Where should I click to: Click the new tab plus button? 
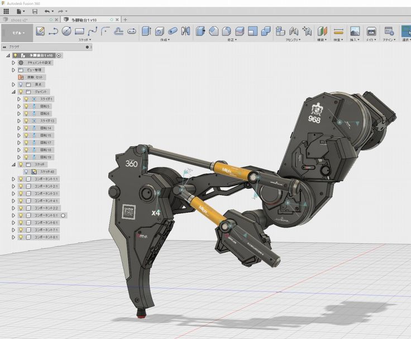[x=125, y=20]
